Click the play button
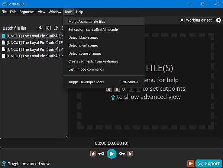This screenshot has width=223, height=168. [111, 154]
